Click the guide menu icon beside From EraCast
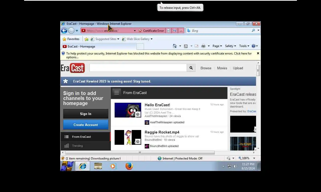321x192 pixels. (117, 92)
